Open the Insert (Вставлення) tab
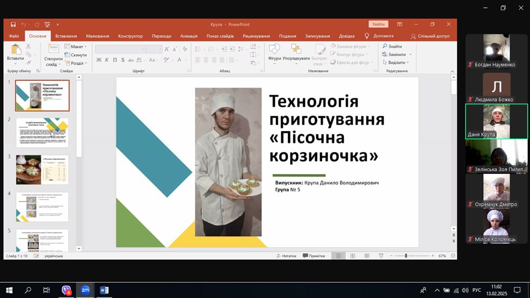The height and width of the screenshot is (298, 530). (66, 36)
